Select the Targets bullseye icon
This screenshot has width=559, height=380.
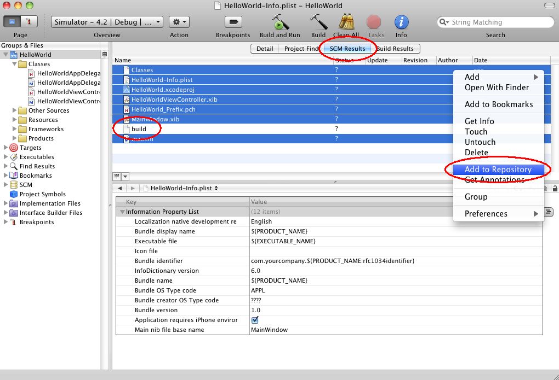click(x=14, y=147)
